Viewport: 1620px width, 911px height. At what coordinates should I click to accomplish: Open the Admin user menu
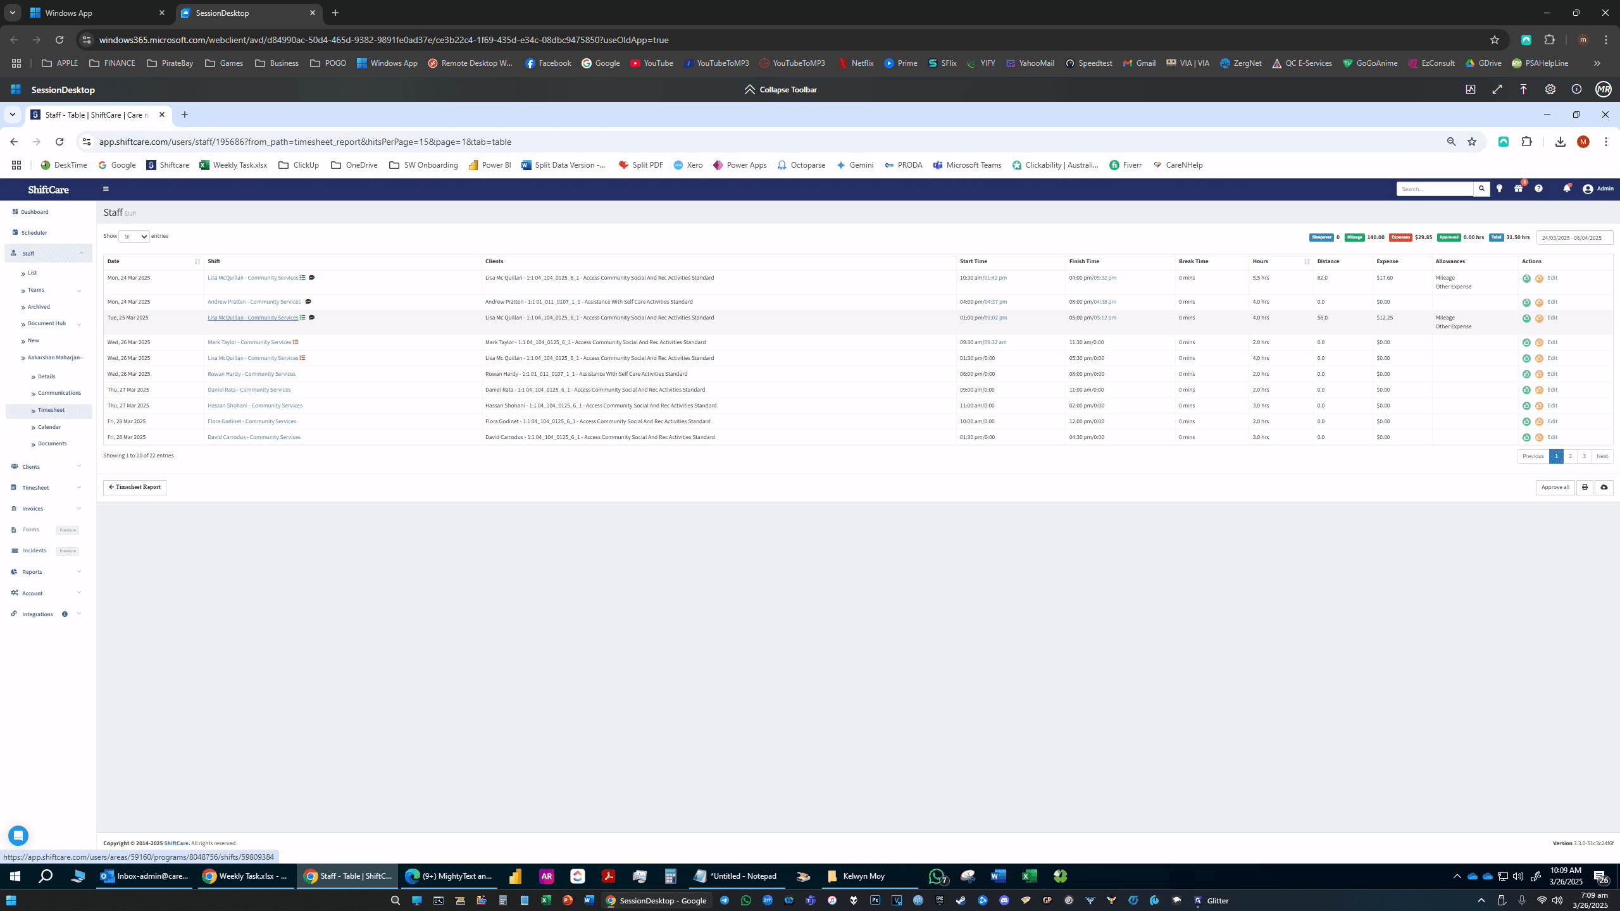point(1598,189)
